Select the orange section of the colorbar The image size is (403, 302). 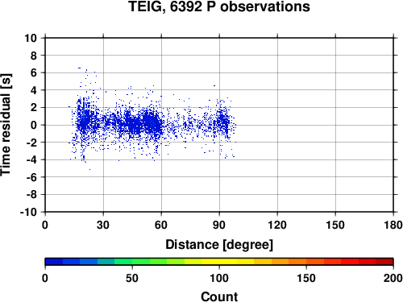click(x=289, y=262)
